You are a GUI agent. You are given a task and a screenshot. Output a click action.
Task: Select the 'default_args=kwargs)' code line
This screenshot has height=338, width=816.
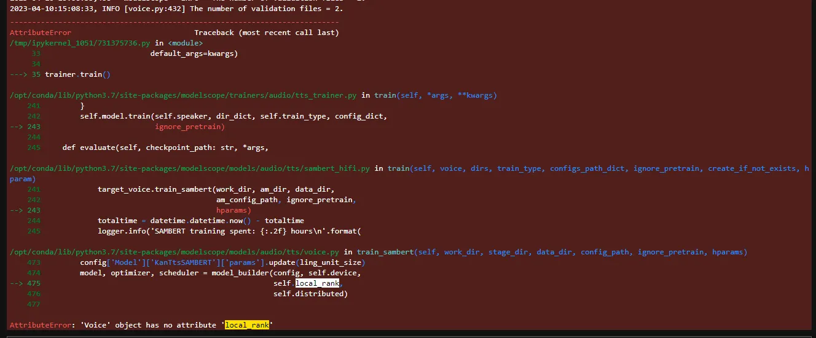(194, 53)
